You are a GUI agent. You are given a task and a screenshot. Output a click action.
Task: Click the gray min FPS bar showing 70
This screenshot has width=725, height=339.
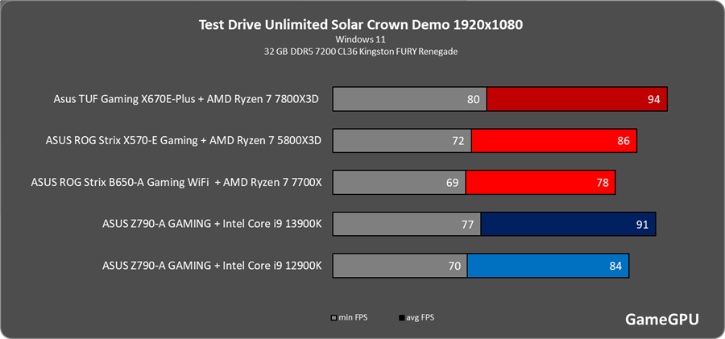pos(400,266)
